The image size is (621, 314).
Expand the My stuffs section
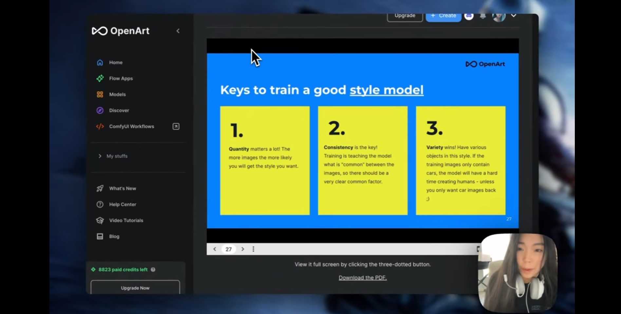pos(113,156)
